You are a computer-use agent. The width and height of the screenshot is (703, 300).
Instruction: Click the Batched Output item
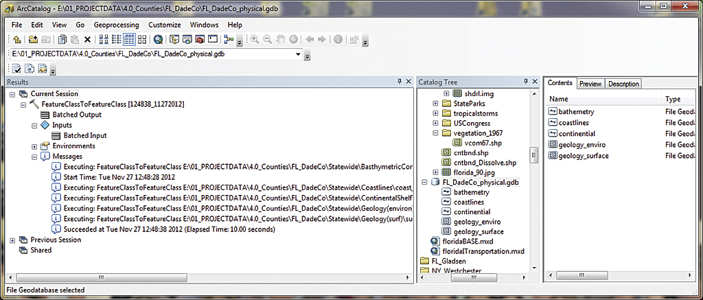(77, 115)
